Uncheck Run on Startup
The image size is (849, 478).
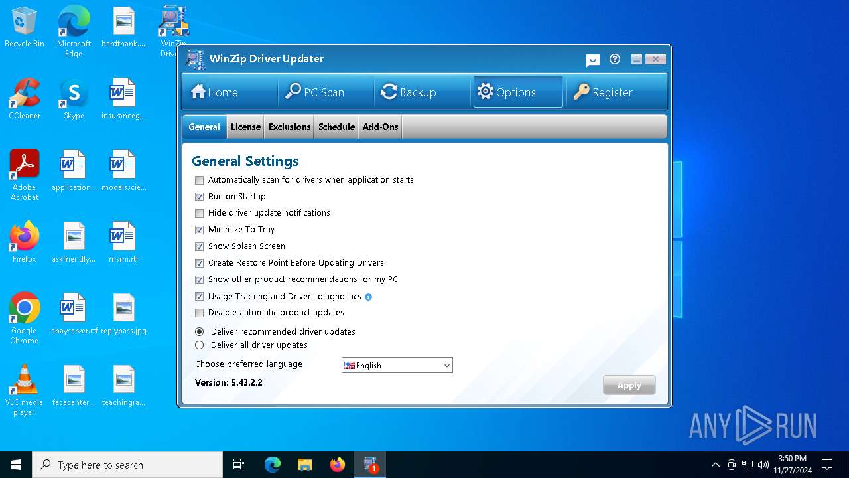pyautogui.click(x=199, y=197)
